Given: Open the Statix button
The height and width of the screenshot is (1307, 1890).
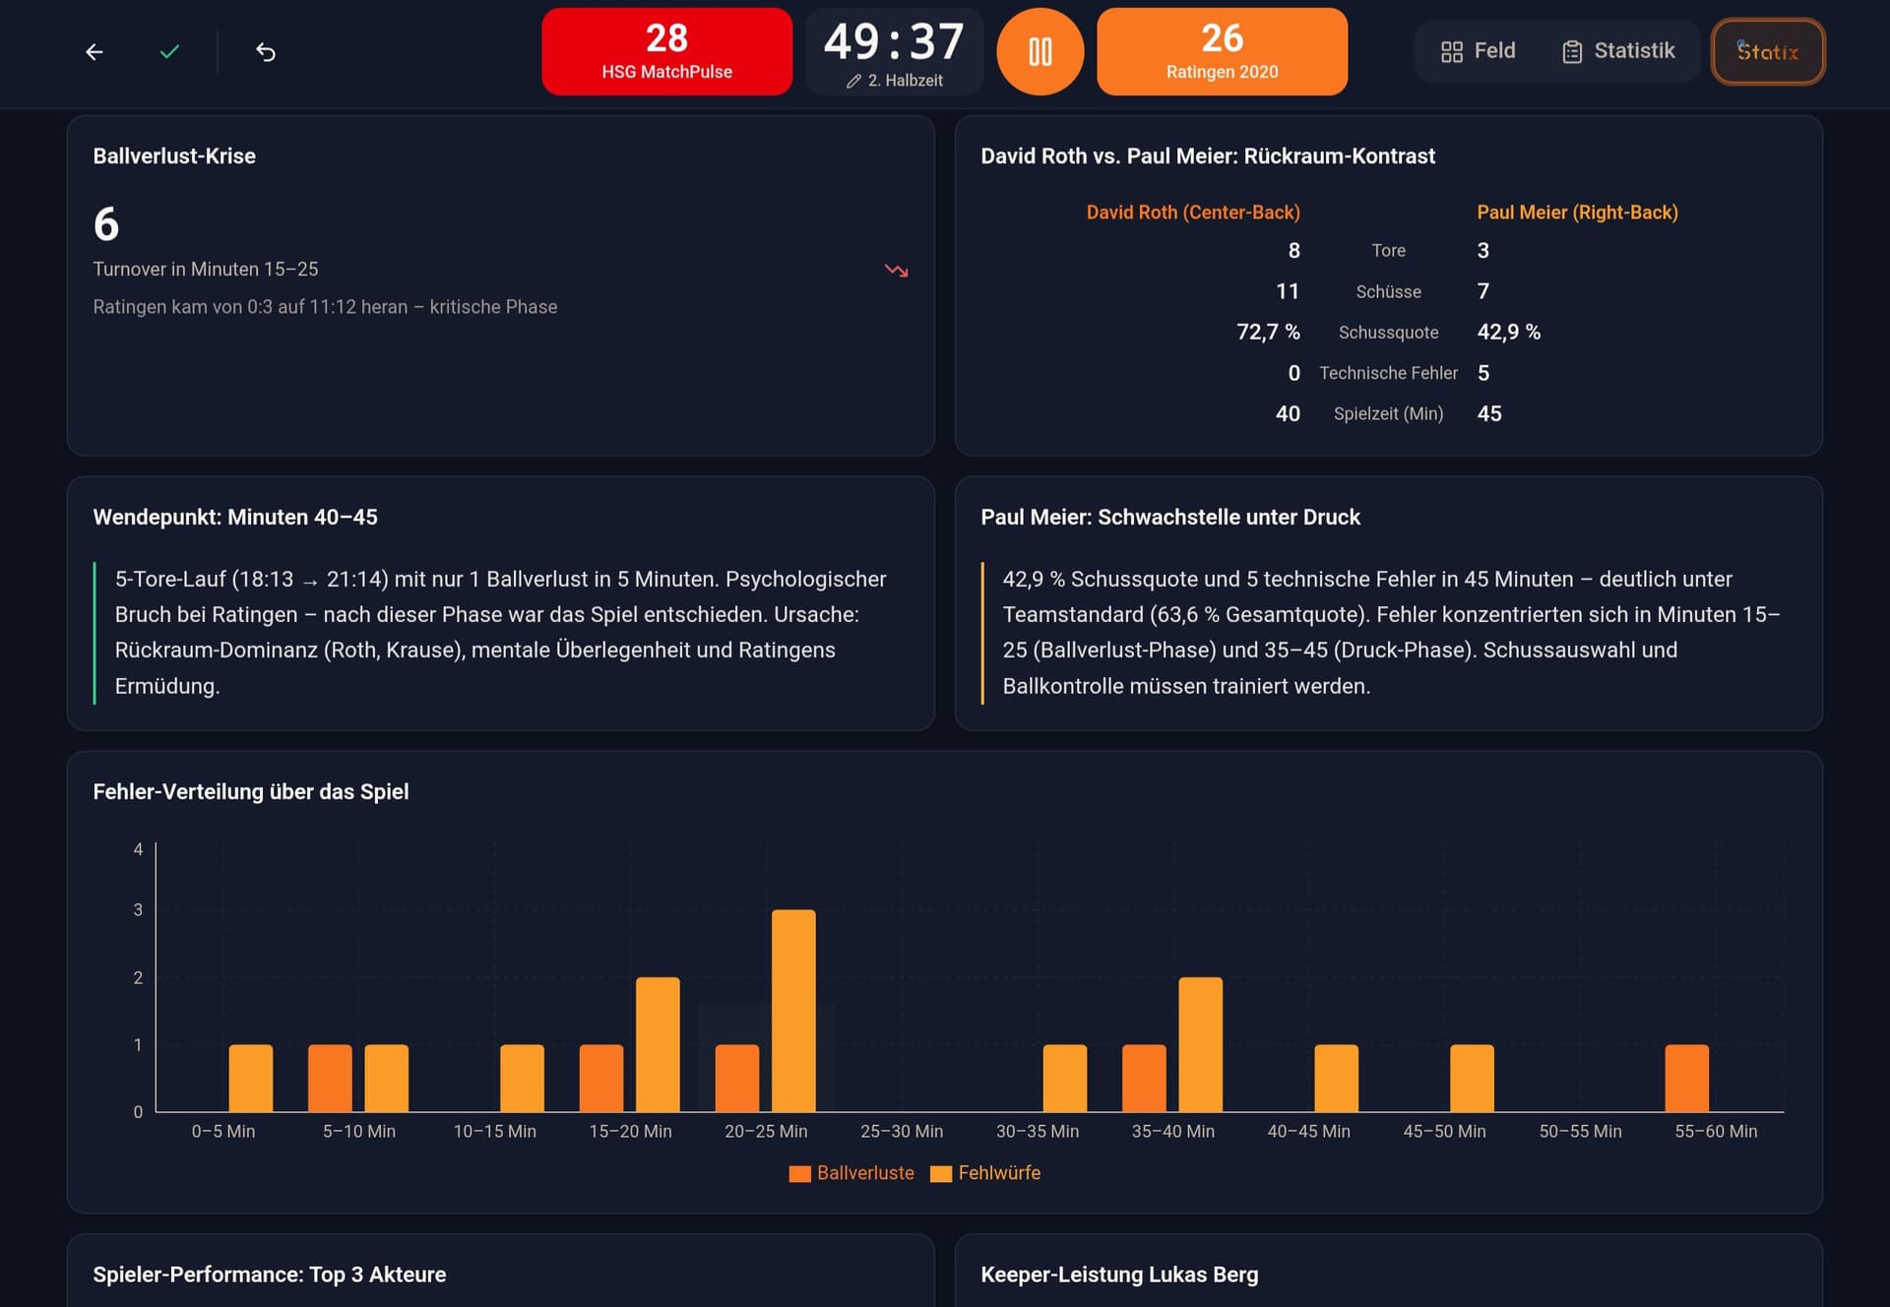Looking at the screenshot, I should click(1768, 52).
